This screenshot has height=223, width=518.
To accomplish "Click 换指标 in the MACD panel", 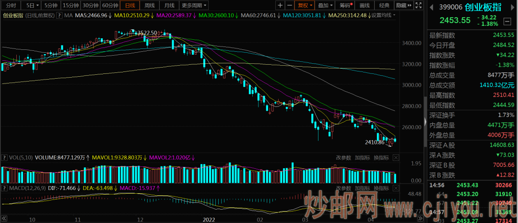I will 381,188.
